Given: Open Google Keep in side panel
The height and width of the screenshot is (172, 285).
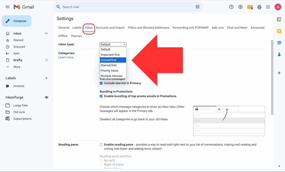Looking at the screenshot, I should pyautogui.click(x=279, y=31).
